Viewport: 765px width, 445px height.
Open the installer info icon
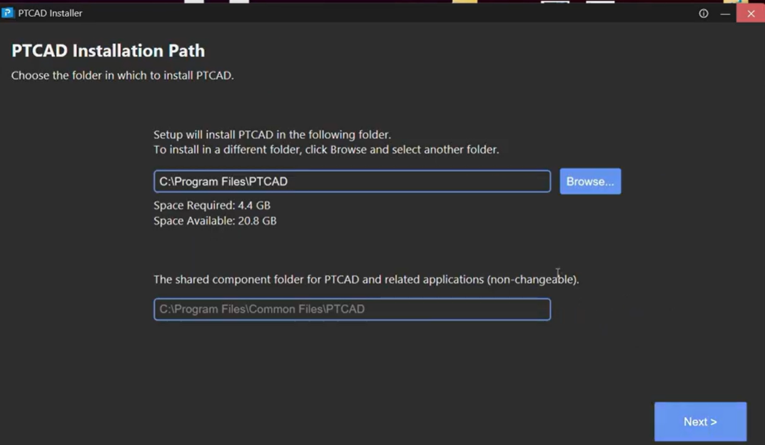click(704, 13)
